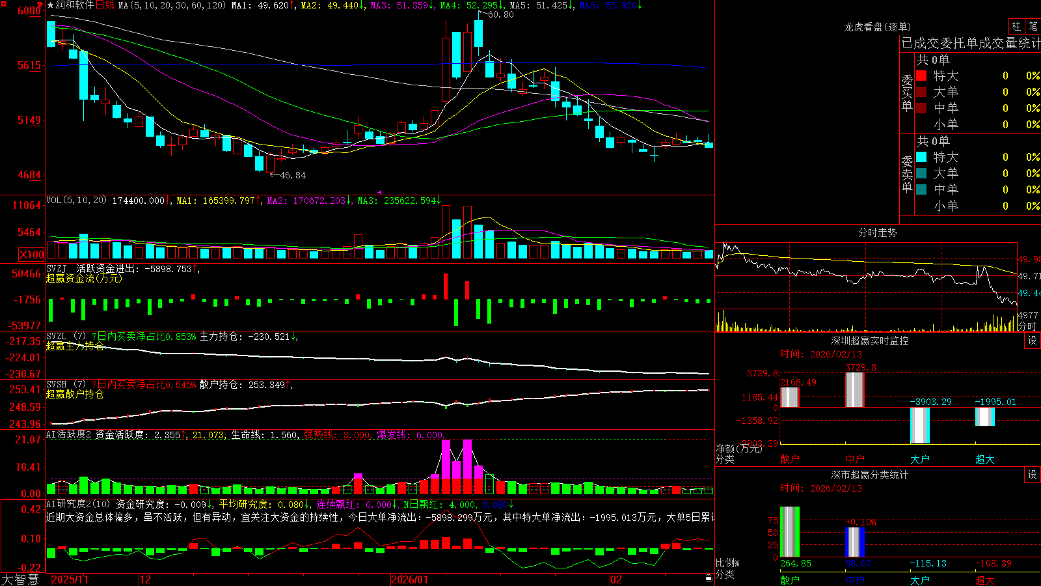This screenshot has height=586, width=1041.
Task: Click the 分时 label beside intraday volume
Action: [x=1027, y=326]
